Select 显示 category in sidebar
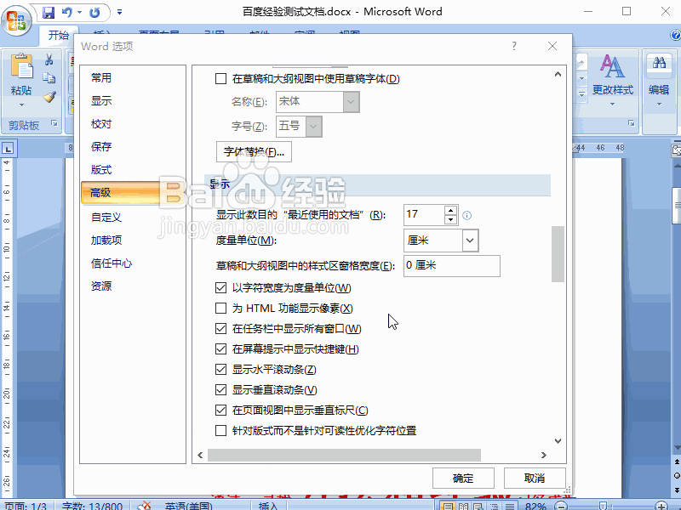This screenshot has width=681, height=510. 101,100
